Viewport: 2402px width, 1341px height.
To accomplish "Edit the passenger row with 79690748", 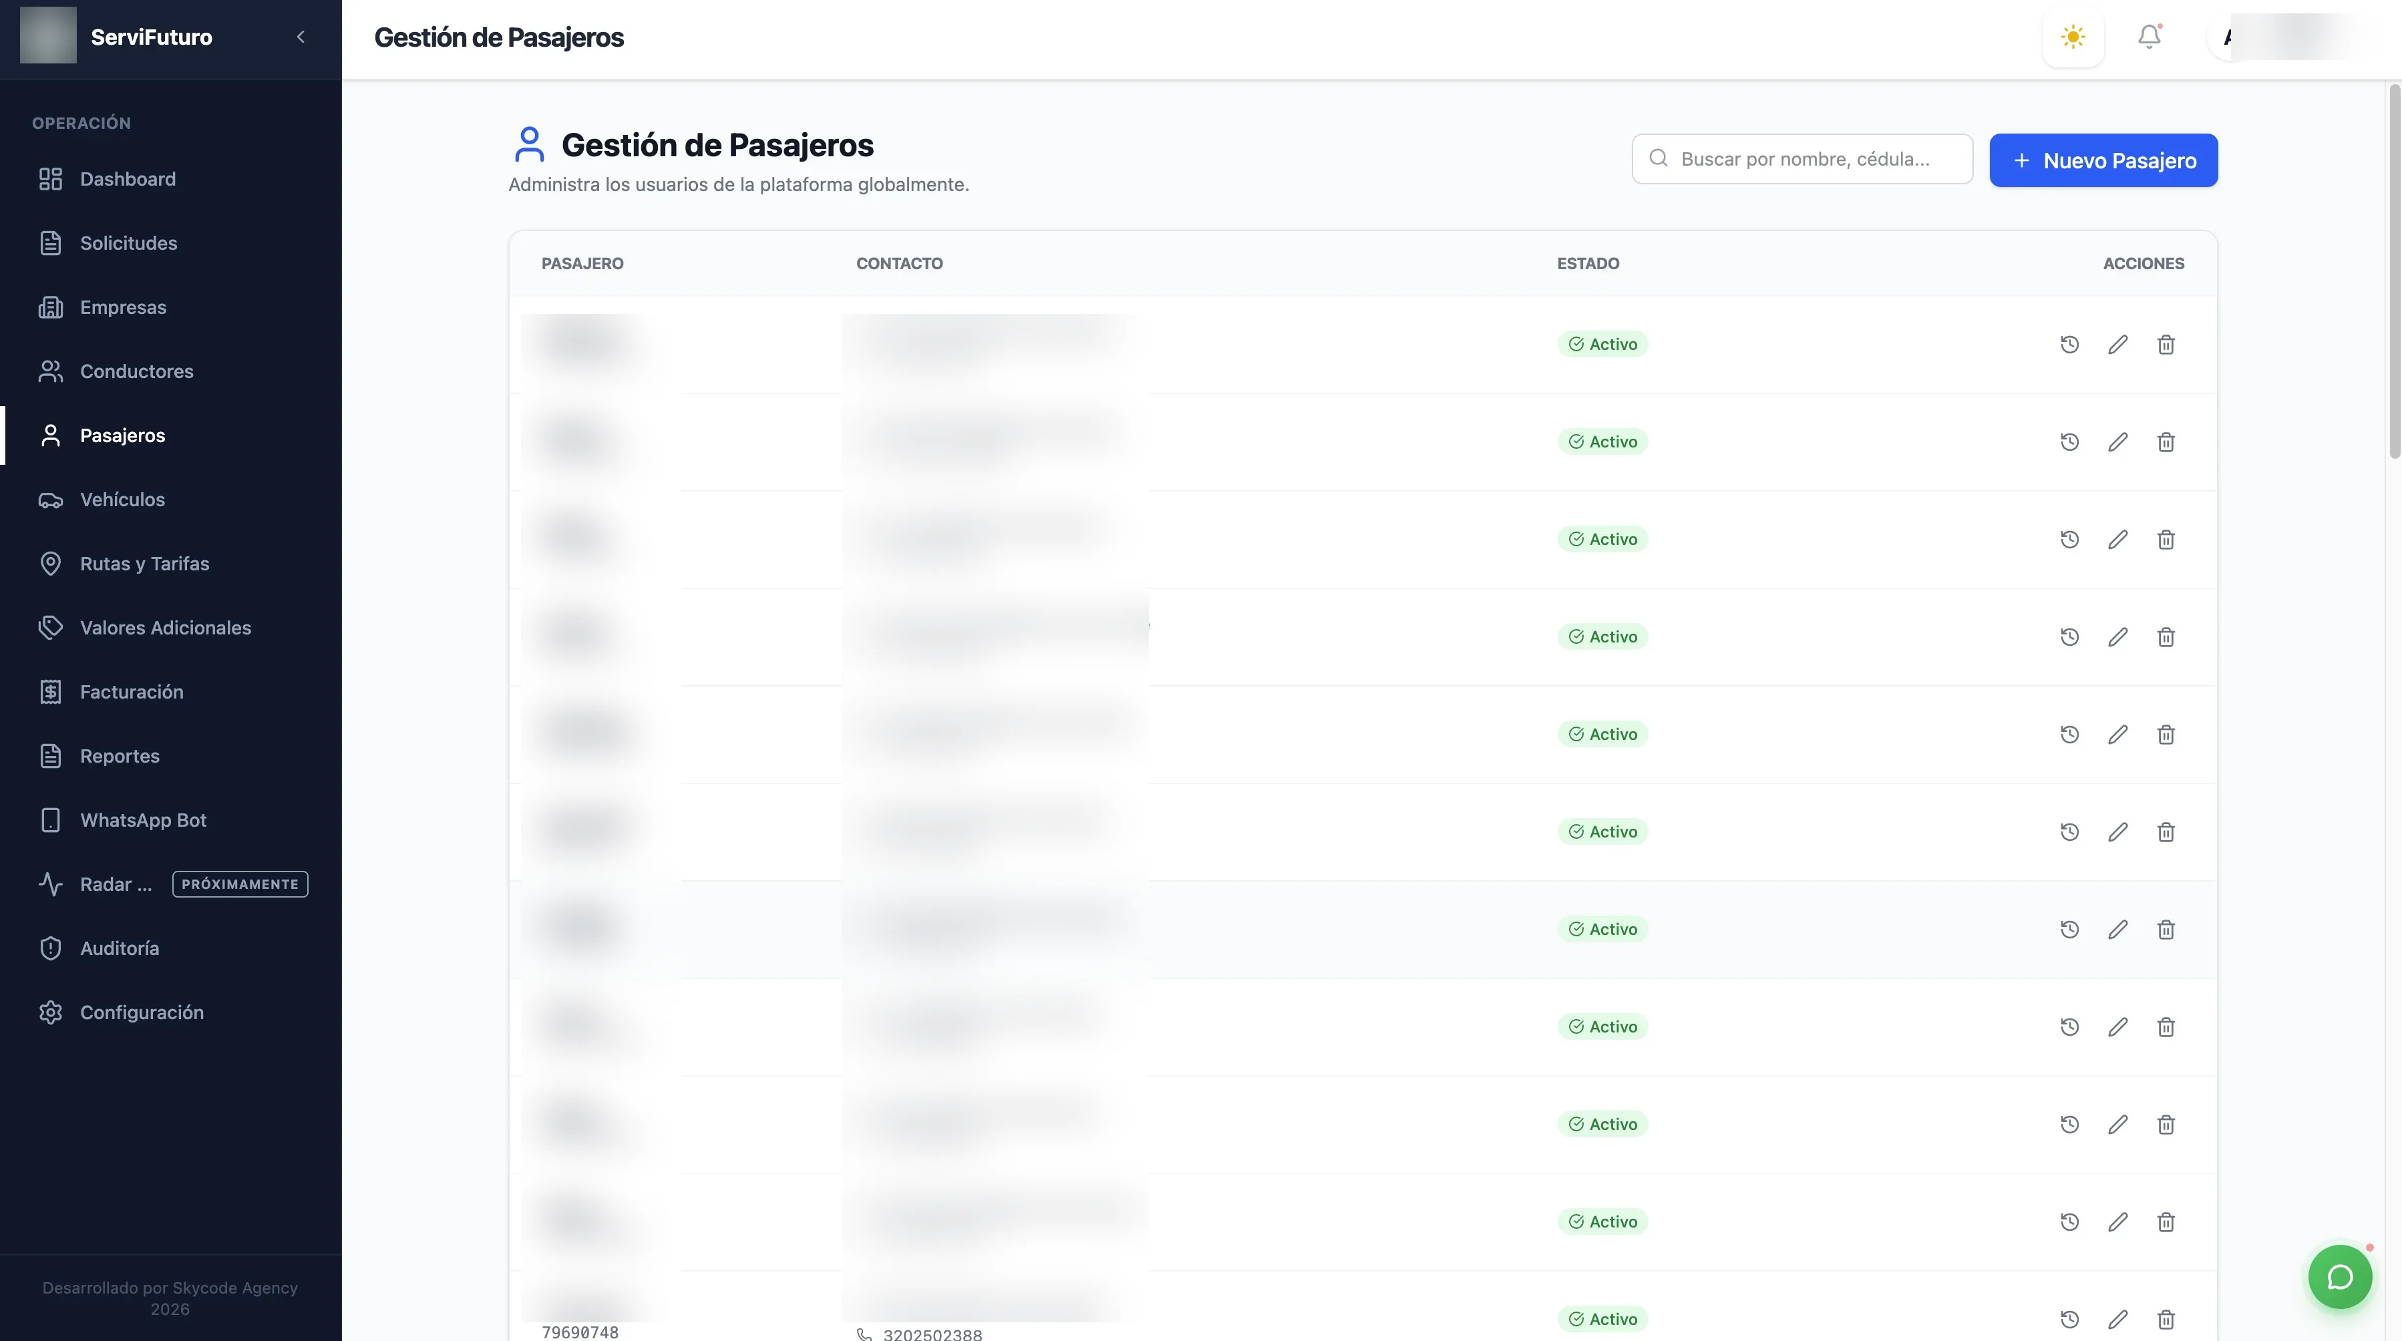I will point(2117,1320).
